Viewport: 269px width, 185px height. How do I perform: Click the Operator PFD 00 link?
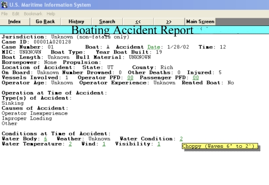(130, 77)
